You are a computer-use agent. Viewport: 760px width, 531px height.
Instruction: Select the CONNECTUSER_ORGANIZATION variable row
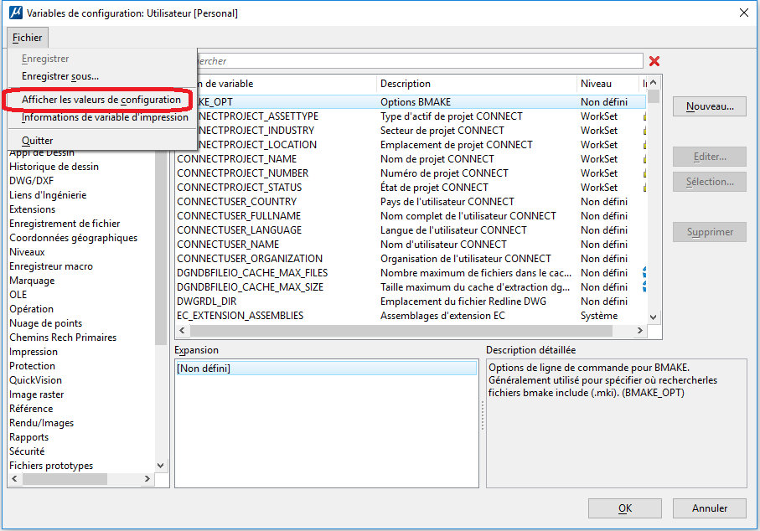tap(411, 259)
